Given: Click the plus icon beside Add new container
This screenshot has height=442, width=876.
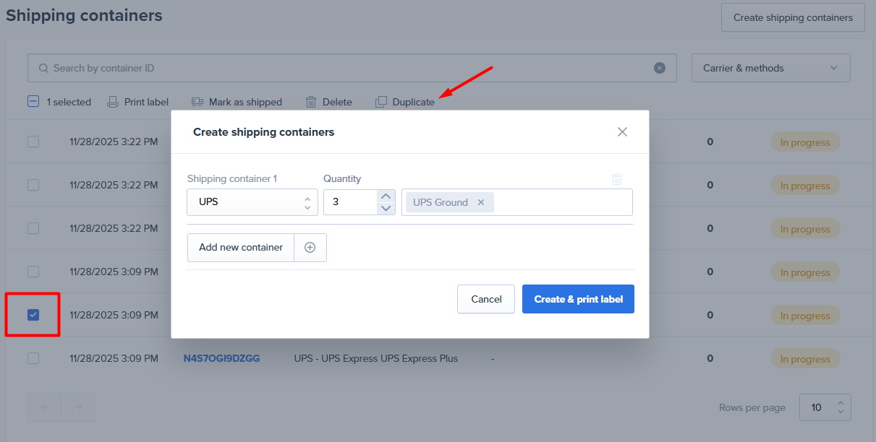Looking at the screenshot, I should point(310,247).
